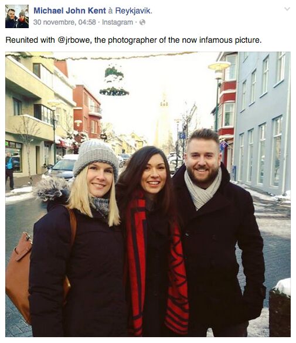Click the Icelandic flag beside the man
Image resolution: width=296 pixels, height=343 pixels.
pos(224,145)
